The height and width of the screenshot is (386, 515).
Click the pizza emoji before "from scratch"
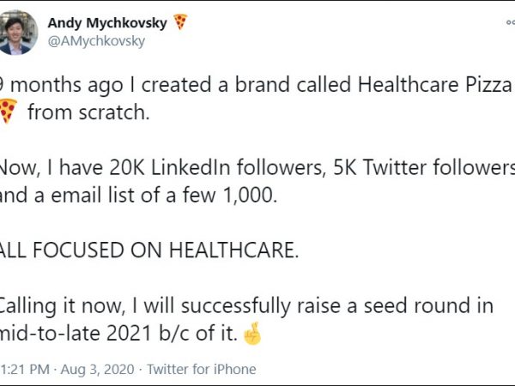[9, 112]
